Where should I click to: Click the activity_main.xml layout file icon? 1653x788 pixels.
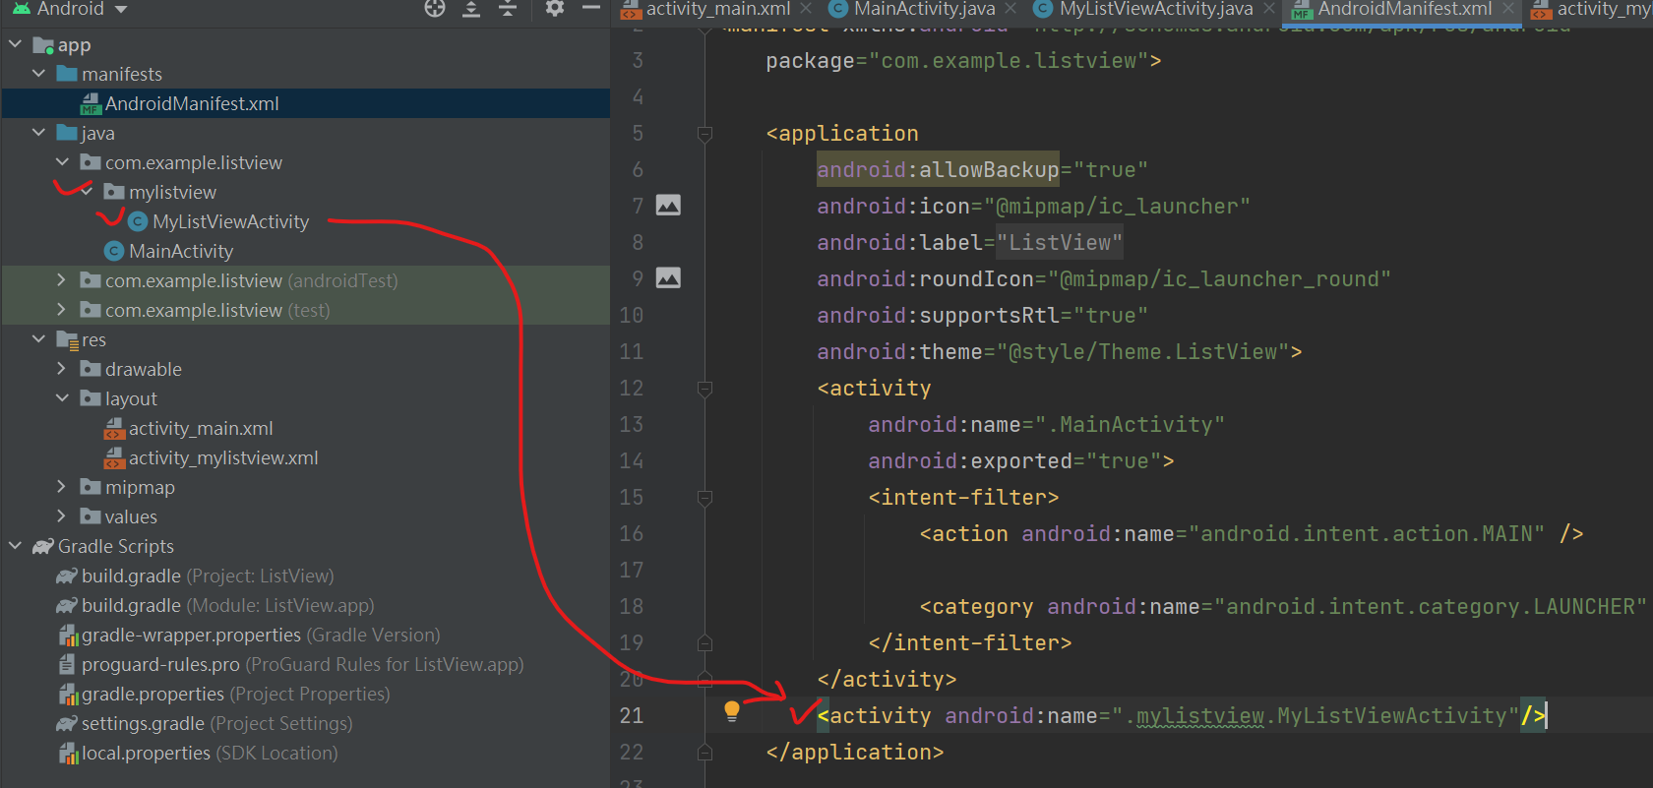[x=114, y=429]
